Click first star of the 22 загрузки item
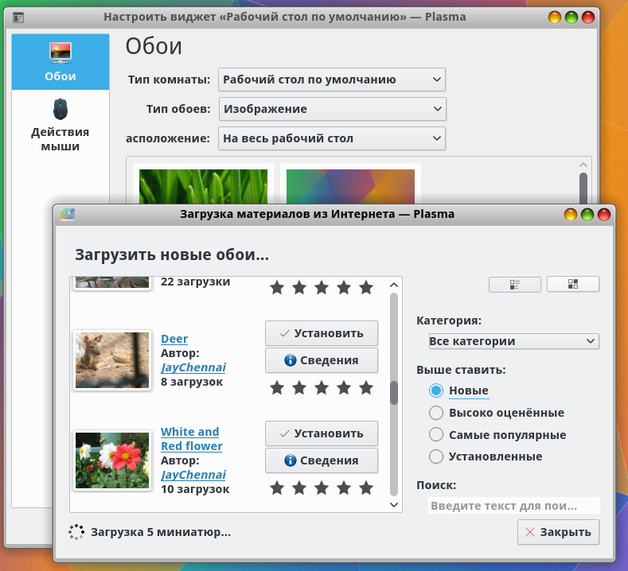628x571 pixels. (x=277, y=287)
